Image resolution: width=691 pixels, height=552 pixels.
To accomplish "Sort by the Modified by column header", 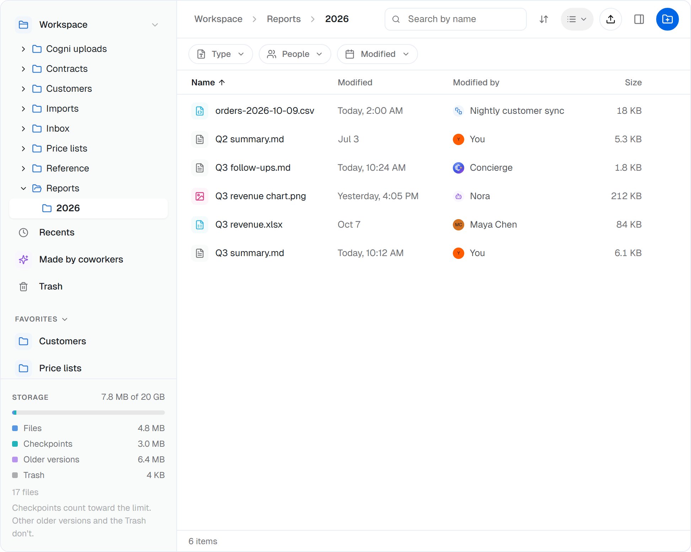I will 476,83.
